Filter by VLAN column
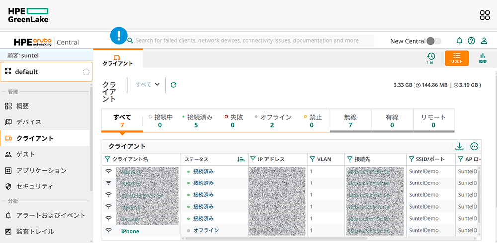This screenshot has width=497, height=243. pos(312,159)
